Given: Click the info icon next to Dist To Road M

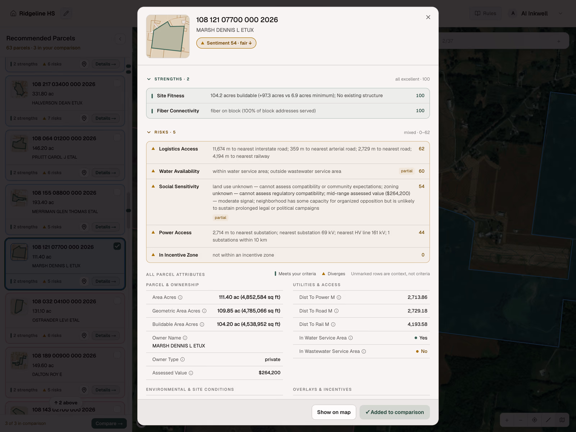Looking at the screenshot, I should click(x=336, y=311).
